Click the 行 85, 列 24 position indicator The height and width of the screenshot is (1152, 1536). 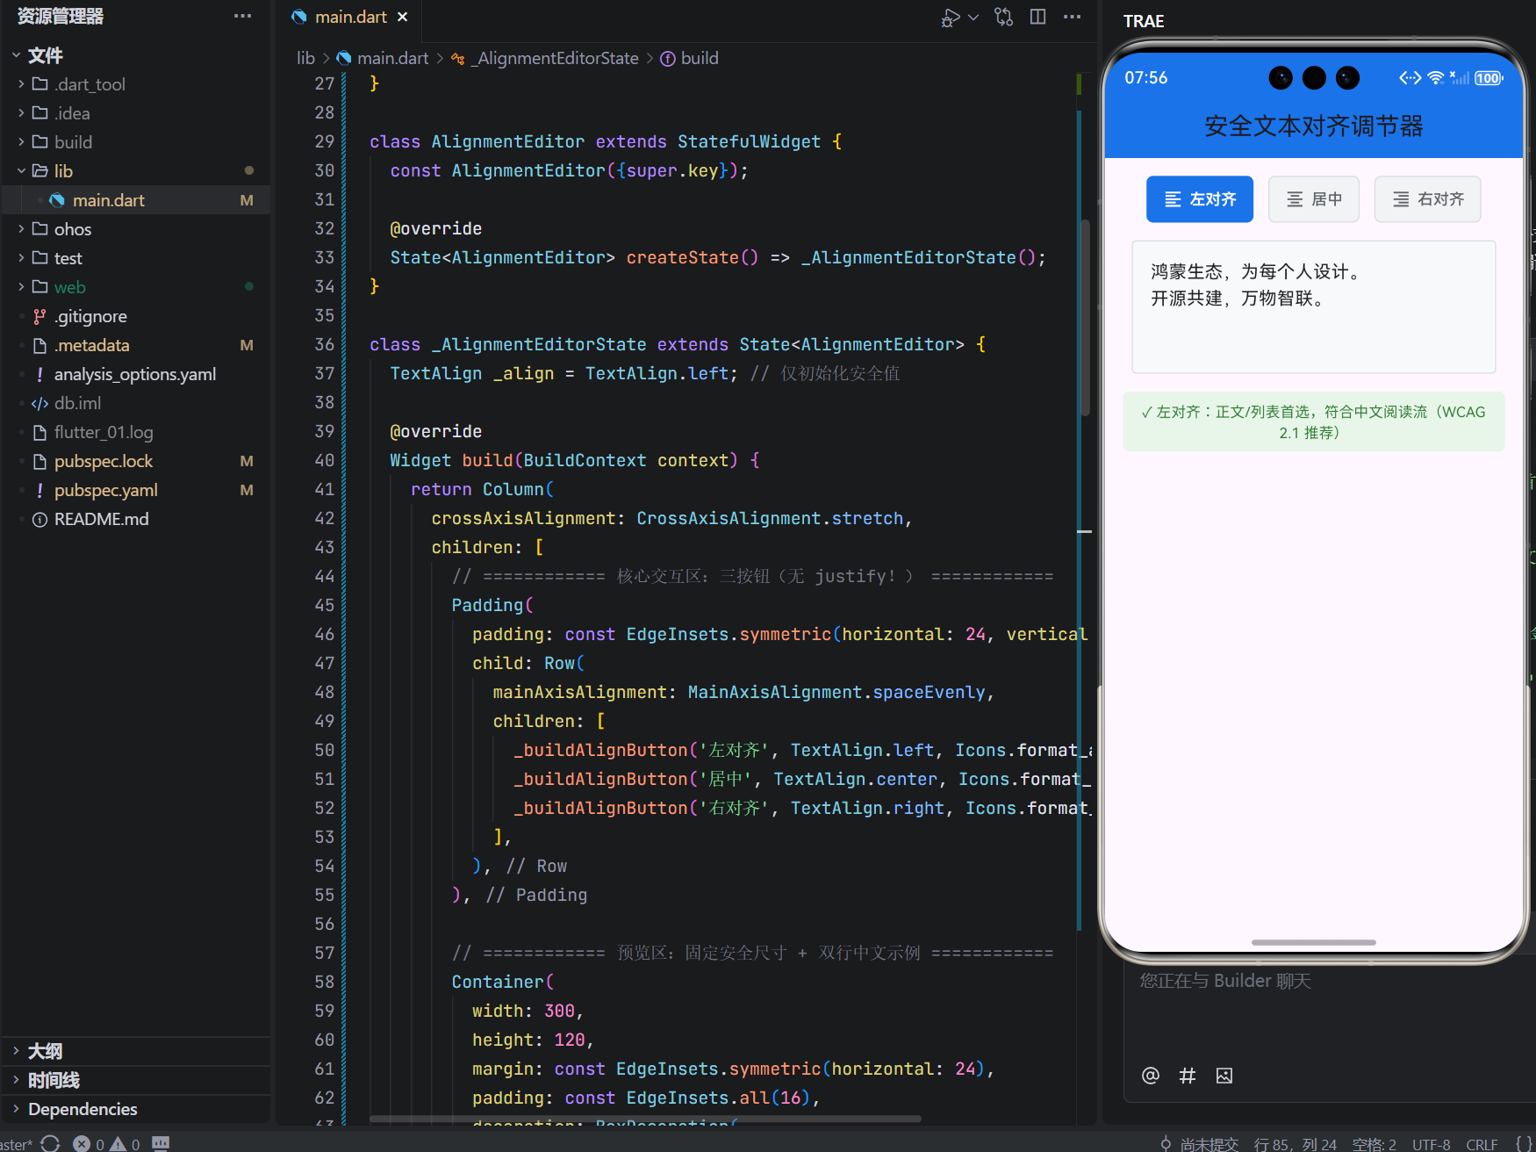click(x=1296, y=1144)
